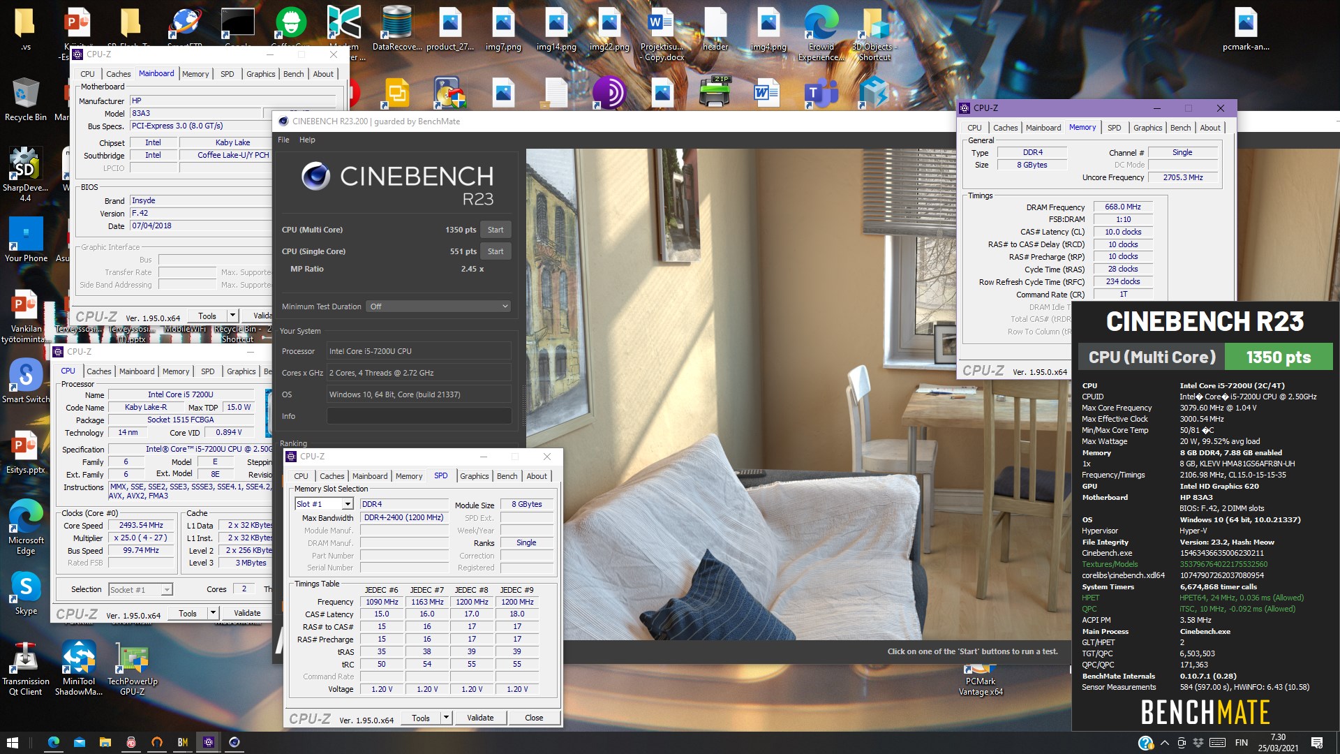The image size is (1340, 754).
Task: Open the SharpDevelop 4.4 desktop icon
Action: tap(25, 175)
